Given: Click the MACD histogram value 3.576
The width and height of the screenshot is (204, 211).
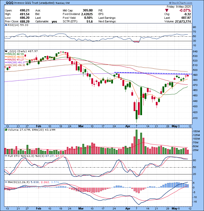Looking at the screenshot, I should tap(55, 182).
